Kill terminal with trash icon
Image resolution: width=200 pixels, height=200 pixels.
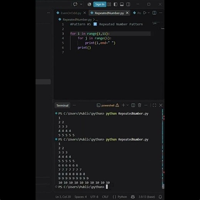coord(140,105)
